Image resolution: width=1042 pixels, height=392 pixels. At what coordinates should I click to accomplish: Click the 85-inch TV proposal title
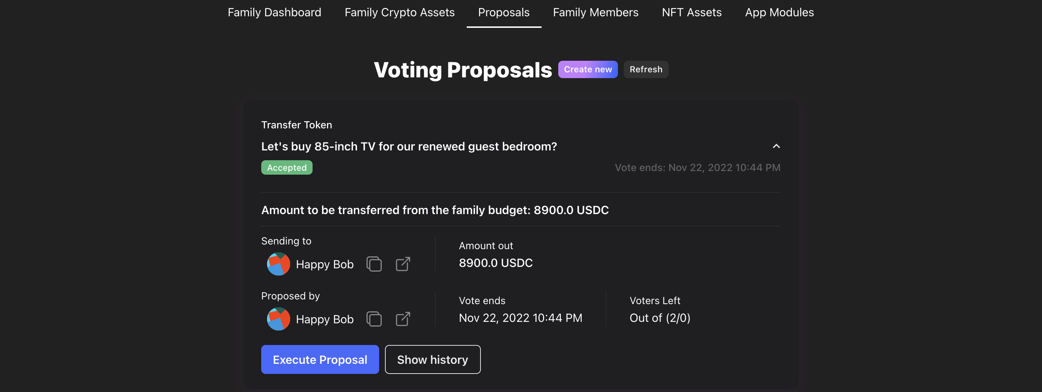pyautogui.click(x=409, y=146)
